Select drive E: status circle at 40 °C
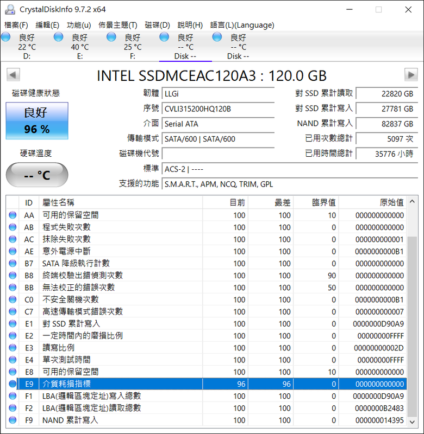Viewport: 424px width, 434px height. click(x=59, y=37)
